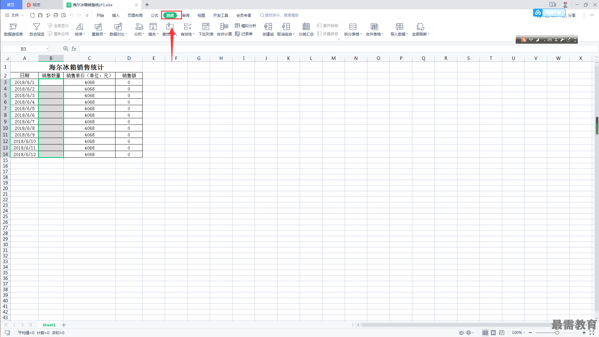Open the 首页 home tab

click(11, 5)
